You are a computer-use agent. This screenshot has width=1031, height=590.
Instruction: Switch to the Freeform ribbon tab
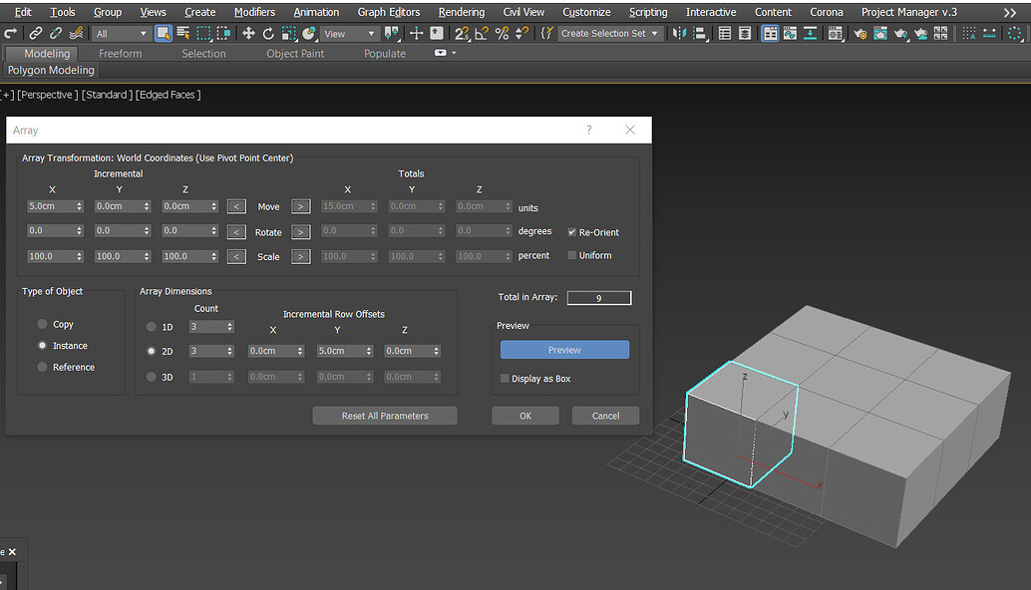[x=120, y=53]
